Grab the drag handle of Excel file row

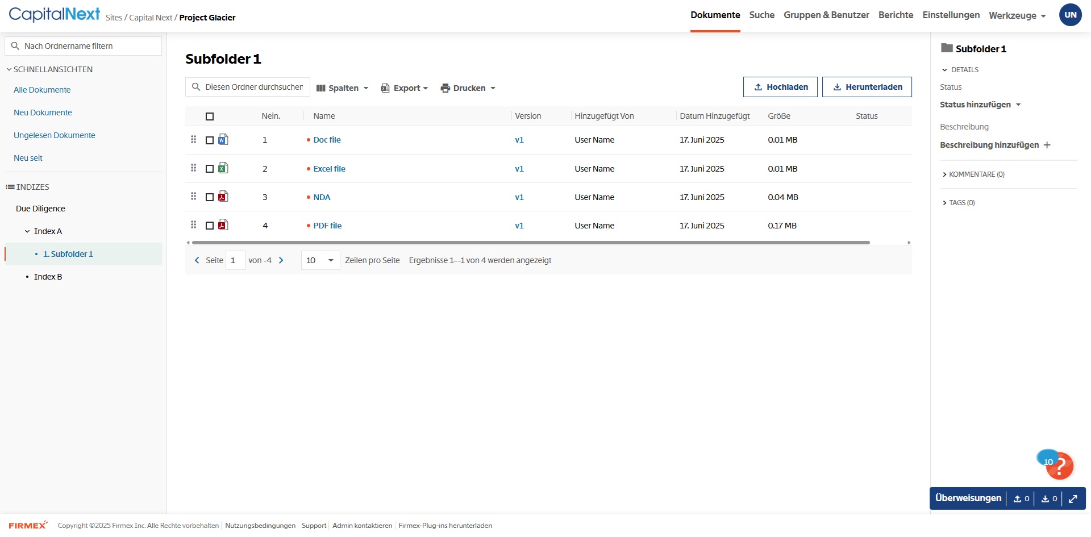(193, 168)
